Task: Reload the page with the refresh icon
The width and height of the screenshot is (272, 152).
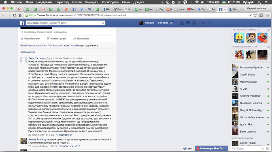Action: point(14,15)
